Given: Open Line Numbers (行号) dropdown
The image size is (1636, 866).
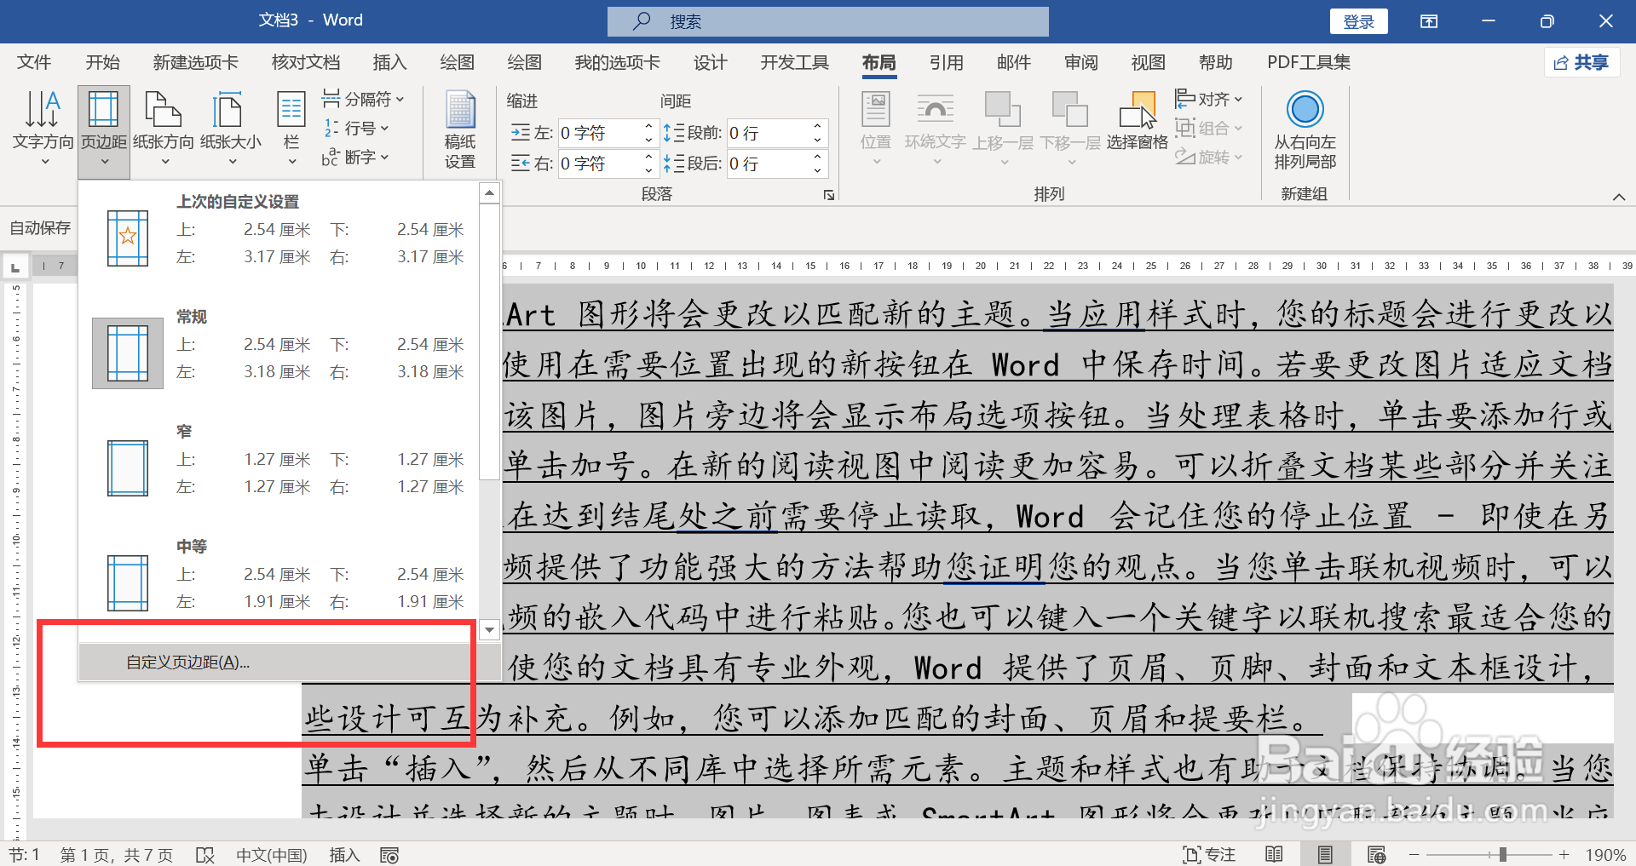Looking at the screenshot, I should coord(356,129).
